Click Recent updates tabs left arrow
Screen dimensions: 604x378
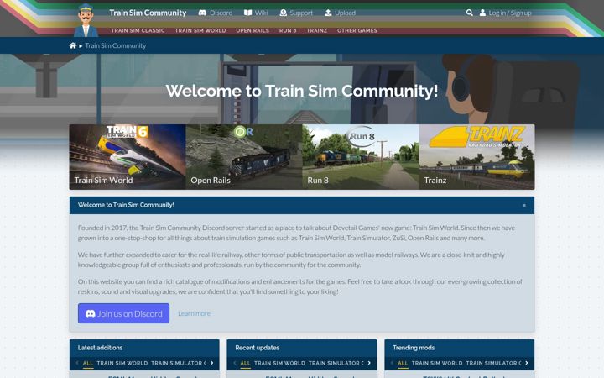pos(235,363)
